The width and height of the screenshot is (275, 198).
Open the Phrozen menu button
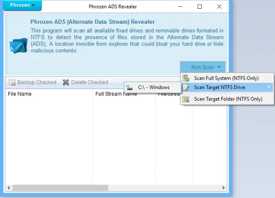click(x=22, y=5)
